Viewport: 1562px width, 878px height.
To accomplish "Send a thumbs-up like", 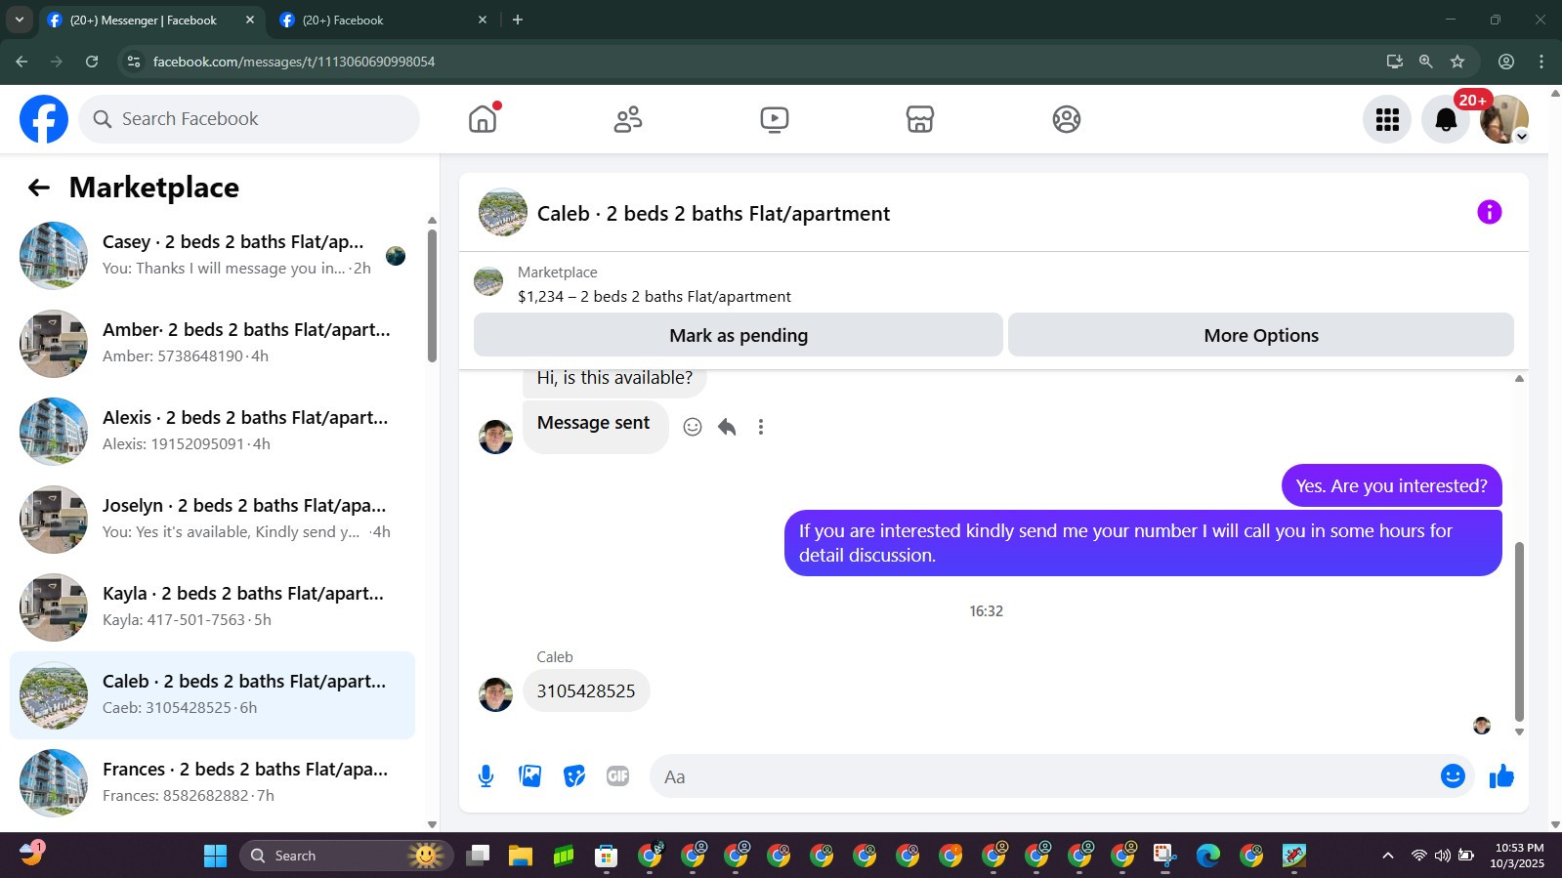I will (x=1501, y=776).
